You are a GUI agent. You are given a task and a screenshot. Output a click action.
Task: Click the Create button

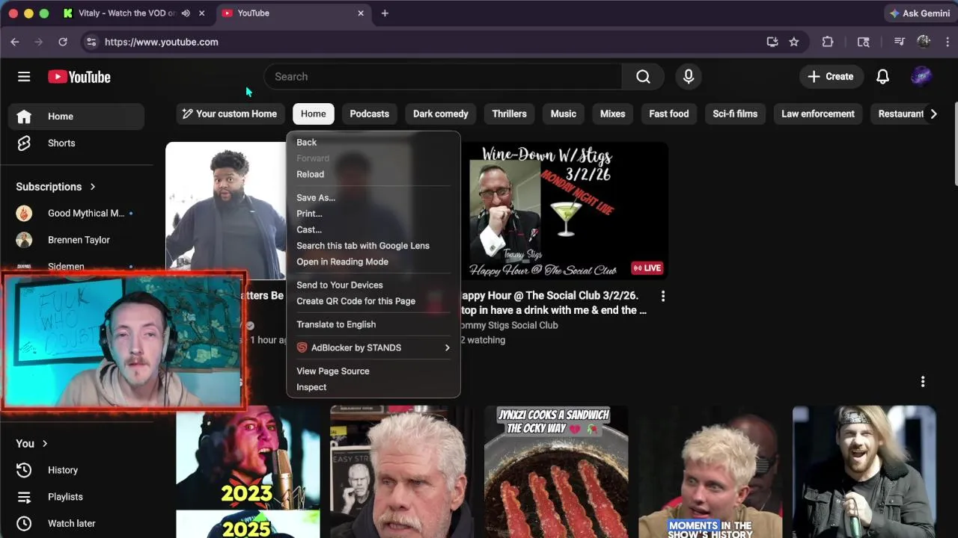[831, 77]
